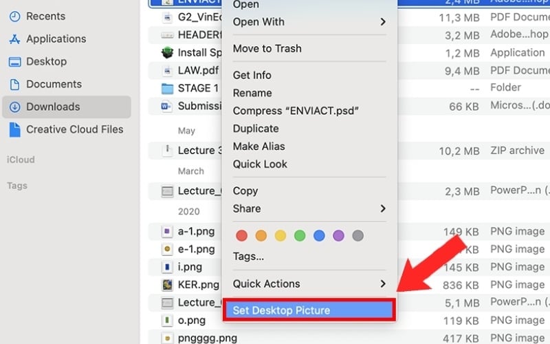Expand the Quick Actions submenu arrow

[x=383, y=283]
